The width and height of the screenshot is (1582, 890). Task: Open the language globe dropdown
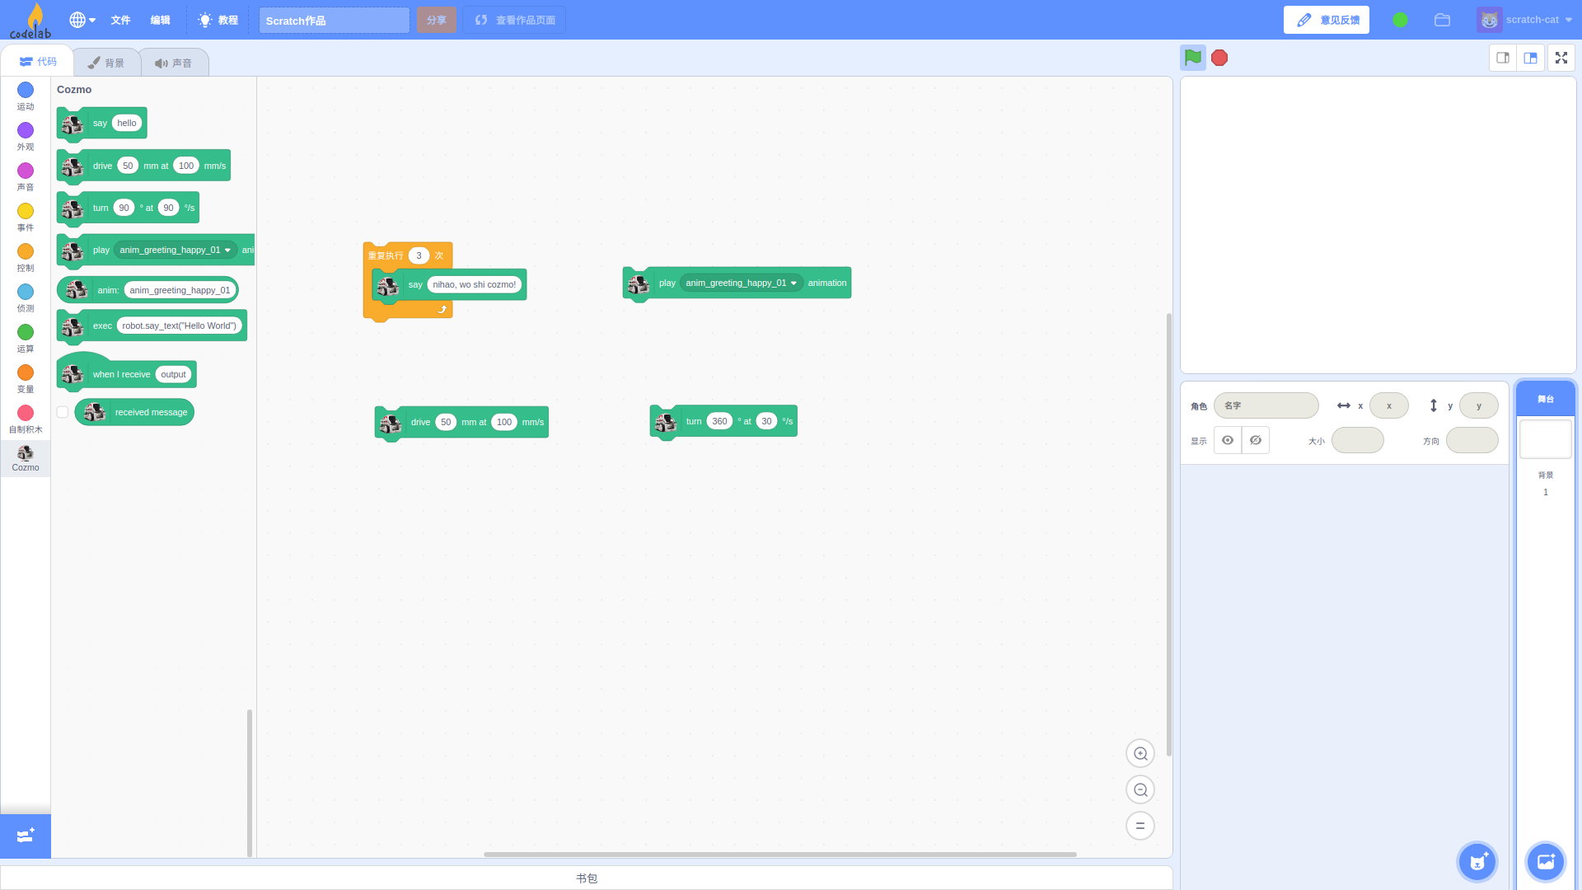coord(80,20)
